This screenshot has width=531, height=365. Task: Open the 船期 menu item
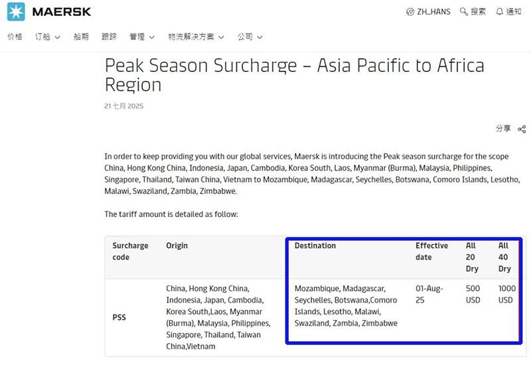coord(81,37)
